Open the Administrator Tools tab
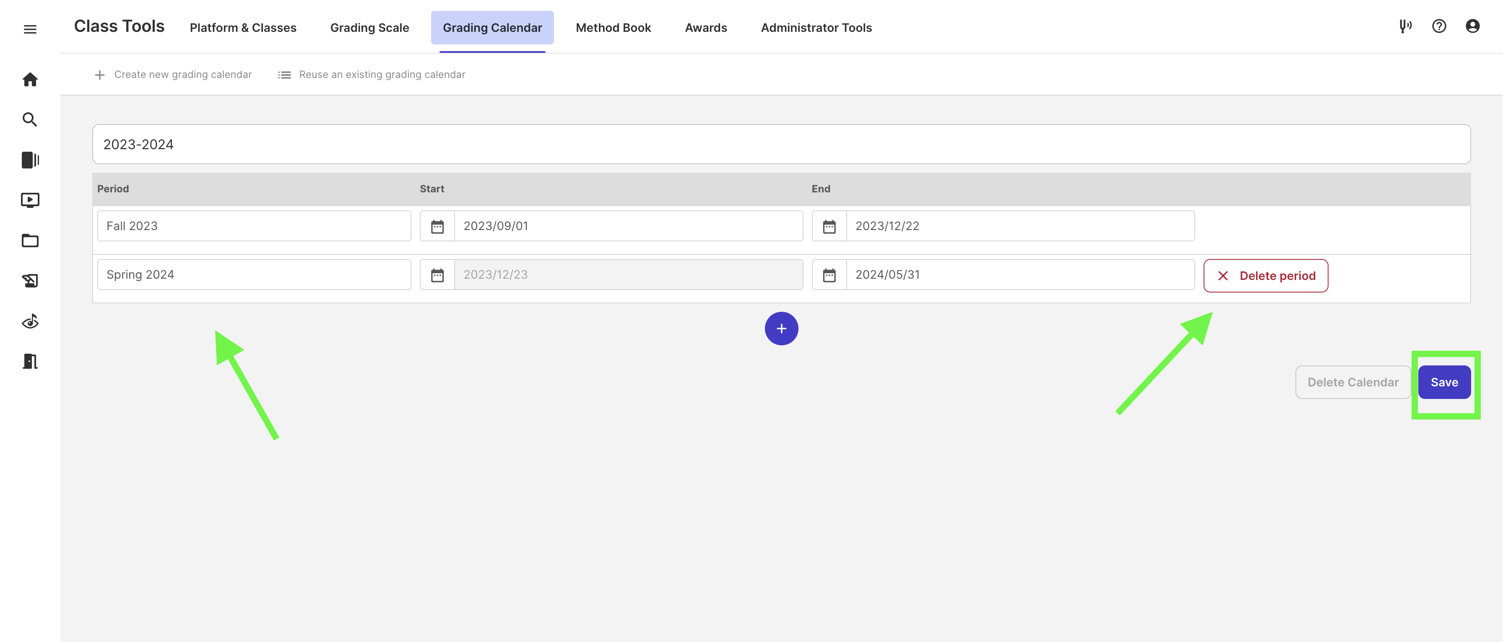Screen dimensions: 1503x642 [816, 28]
